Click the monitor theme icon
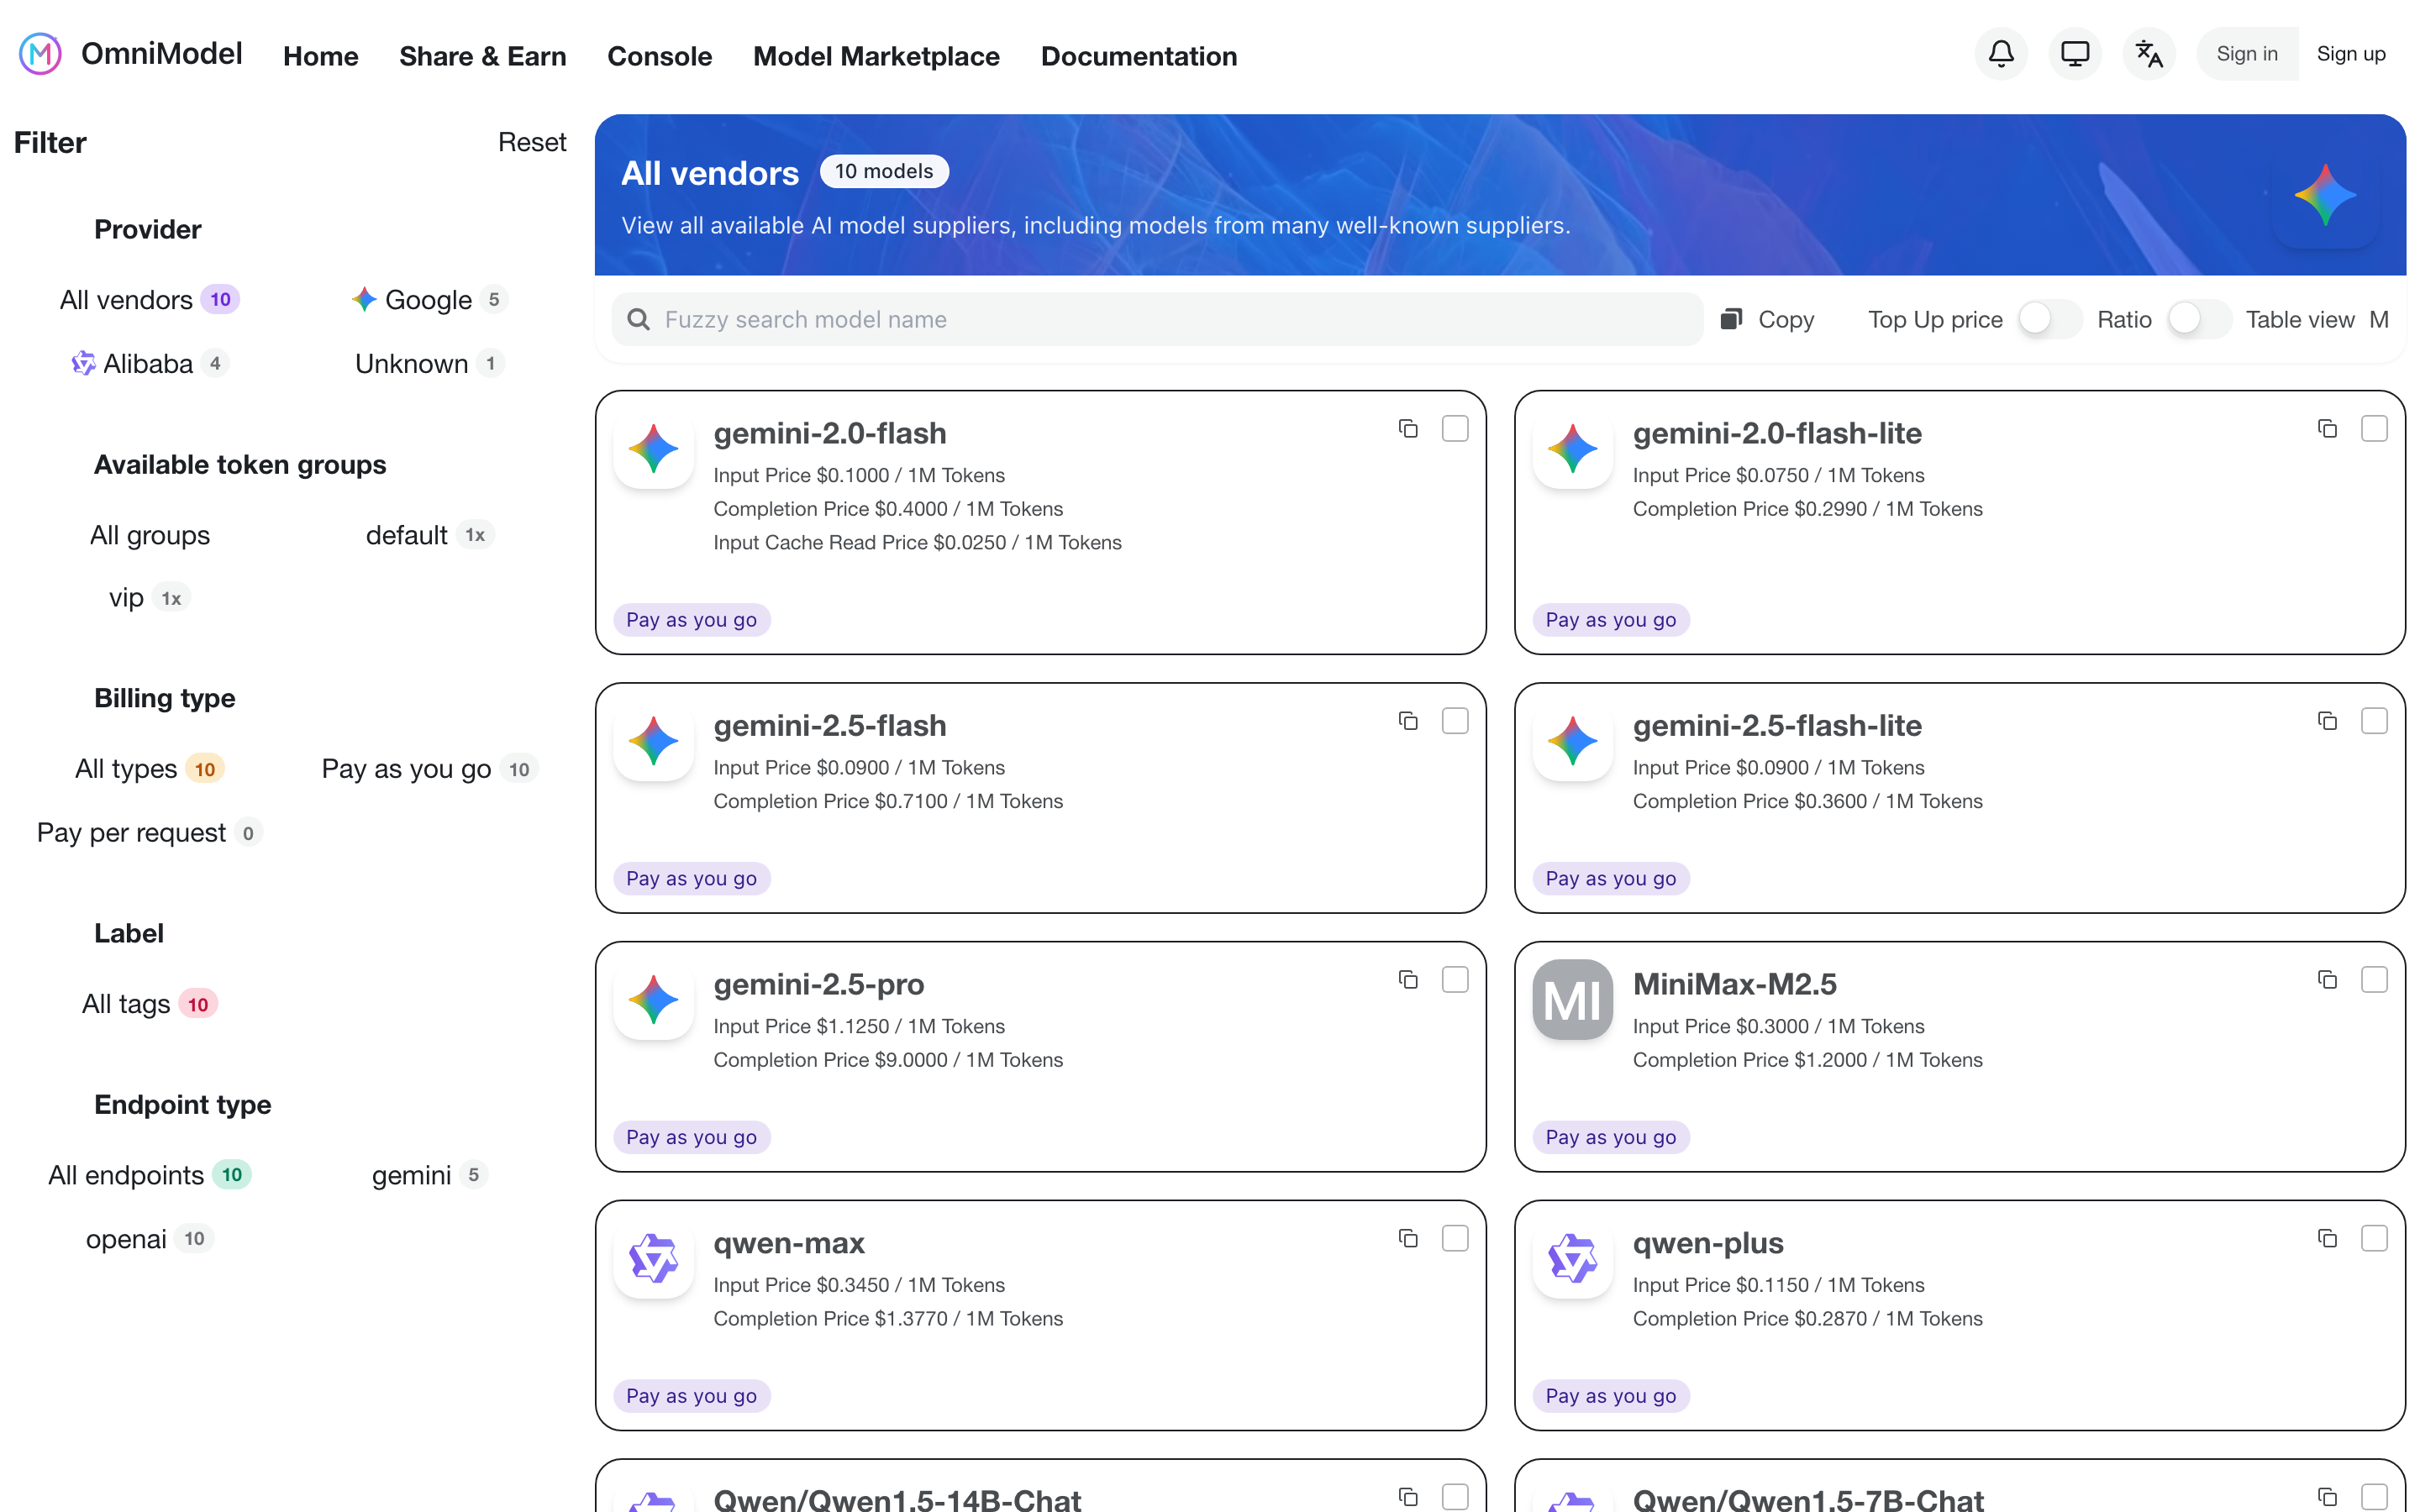 point(2075,54)
